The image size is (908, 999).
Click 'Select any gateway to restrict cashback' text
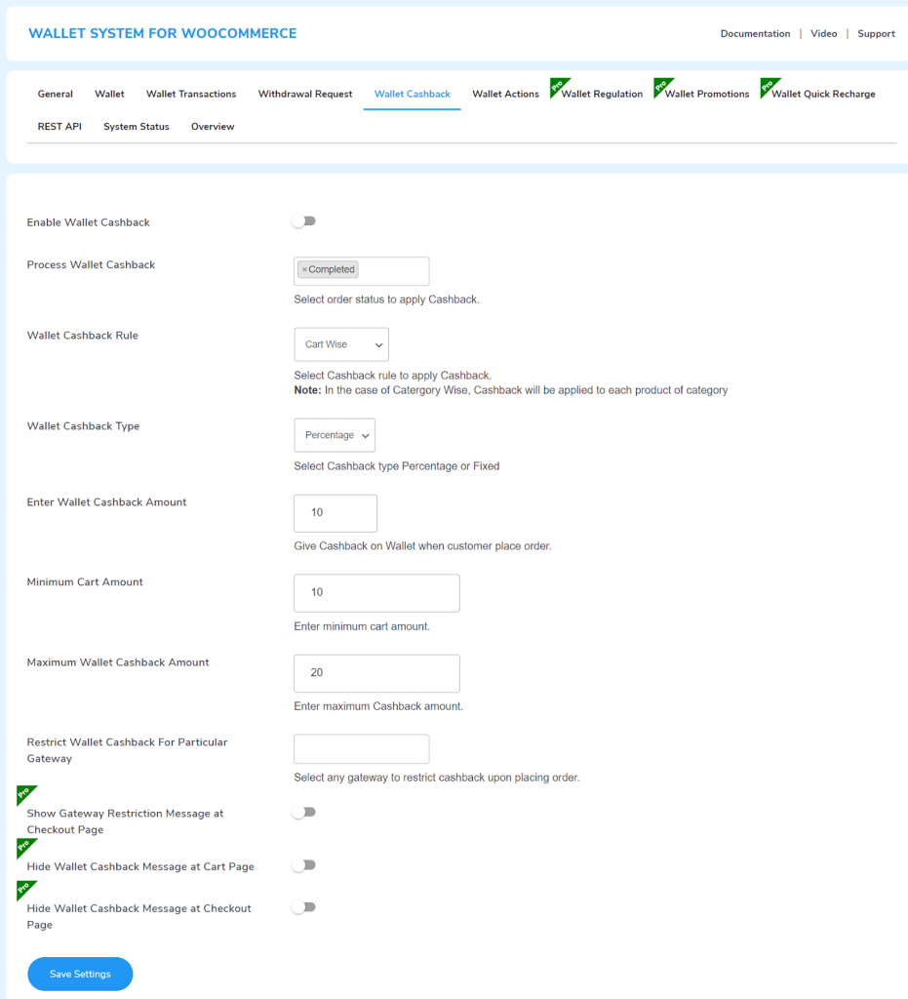(437, 778)
